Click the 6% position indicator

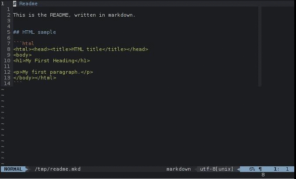(x=252, y=169)
